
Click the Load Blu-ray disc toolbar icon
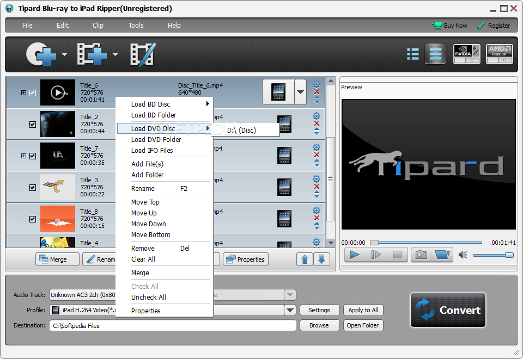pos(41,54)
